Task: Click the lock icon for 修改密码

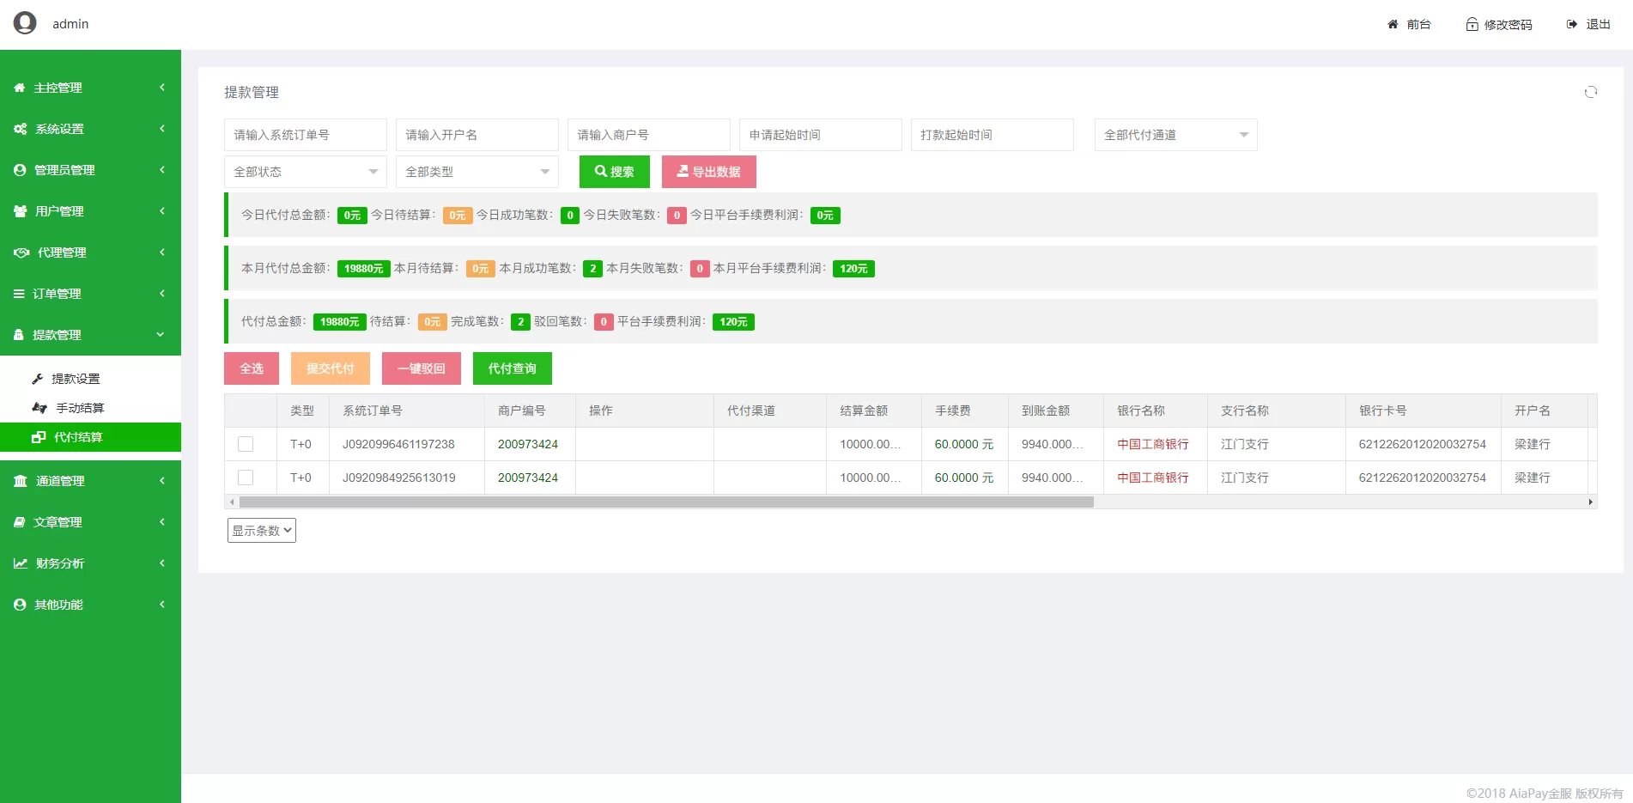Action: (1472, 25)
